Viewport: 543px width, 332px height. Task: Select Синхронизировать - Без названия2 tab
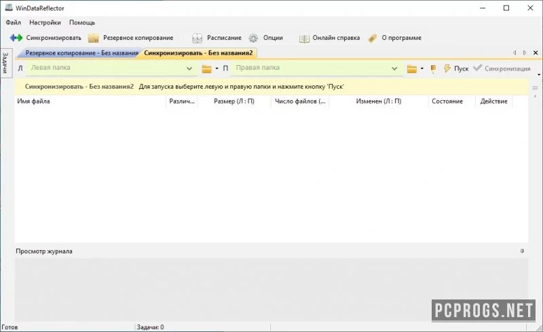pyautogui.click(x=198, y=53)
